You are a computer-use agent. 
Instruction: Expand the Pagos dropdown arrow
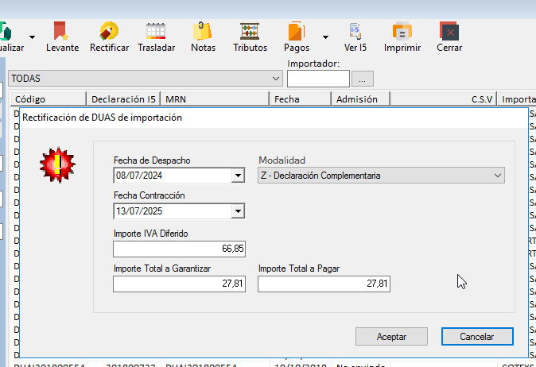[325, 37]
